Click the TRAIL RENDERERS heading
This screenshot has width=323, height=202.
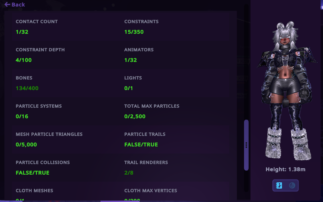pos(146,163)
